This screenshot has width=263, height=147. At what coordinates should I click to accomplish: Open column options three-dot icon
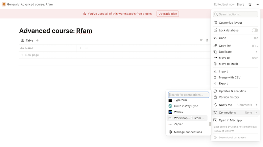coord(87,48)
